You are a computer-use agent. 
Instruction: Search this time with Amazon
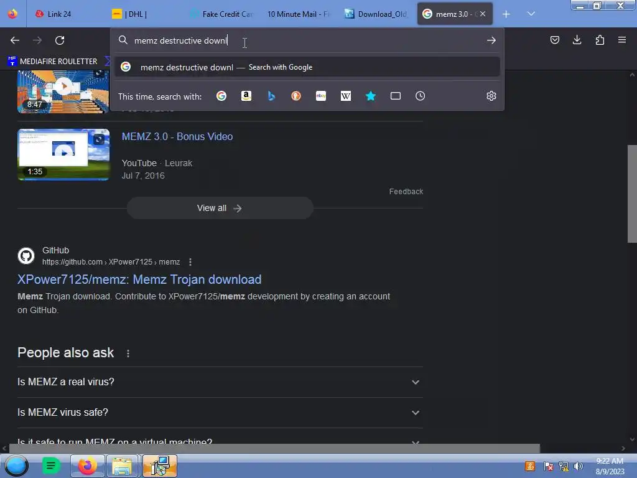click(246, 96)
